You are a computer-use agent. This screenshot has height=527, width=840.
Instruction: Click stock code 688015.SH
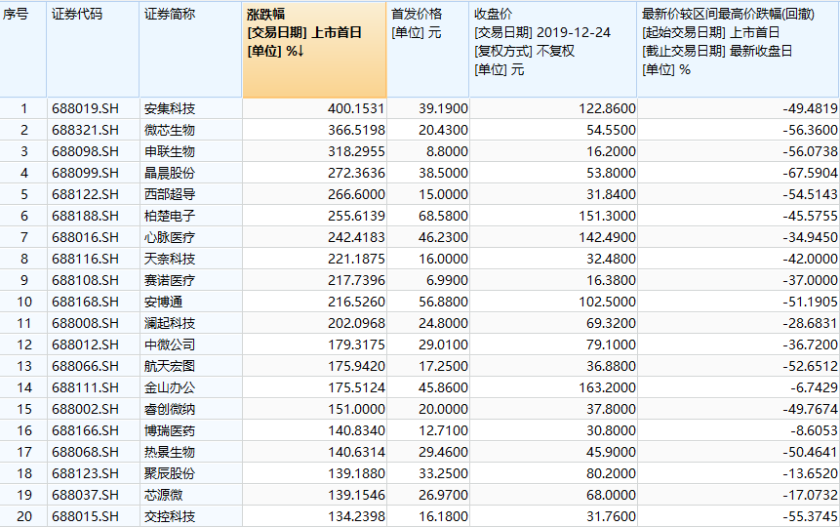pos(85,516)
